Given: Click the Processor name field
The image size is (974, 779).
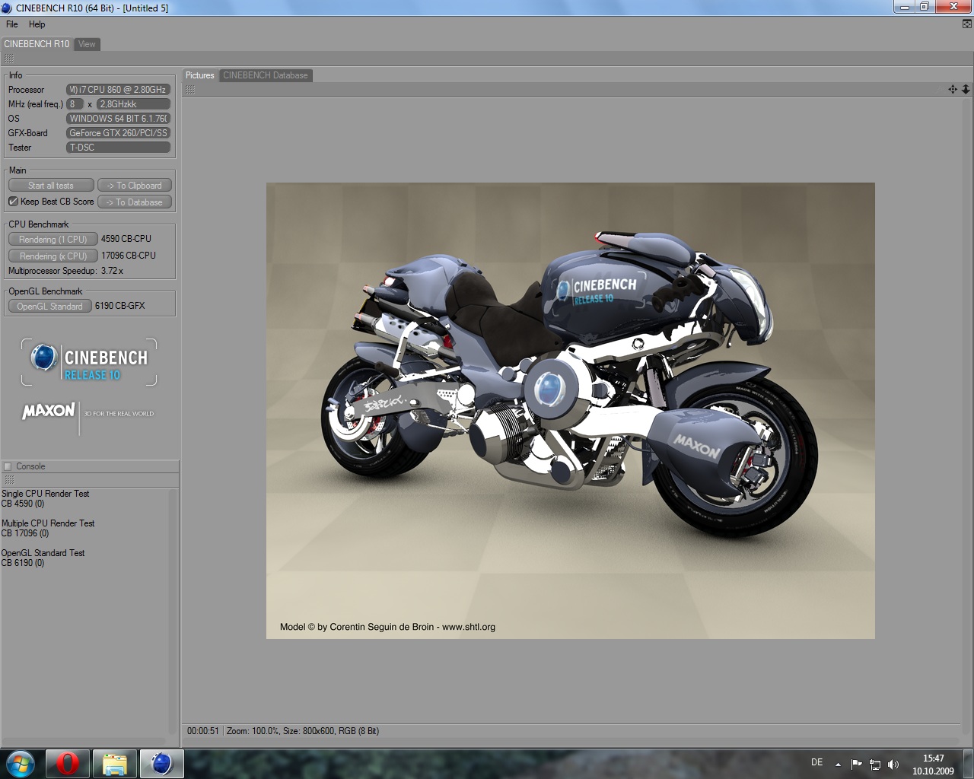Looking at the screenshot, I should [118, 90].
